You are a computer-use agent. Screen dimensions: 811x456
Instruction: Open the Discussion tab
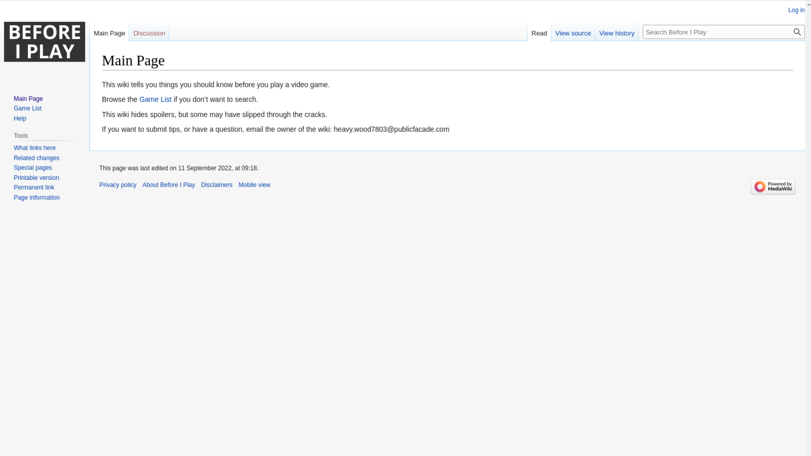pos(149,33)
